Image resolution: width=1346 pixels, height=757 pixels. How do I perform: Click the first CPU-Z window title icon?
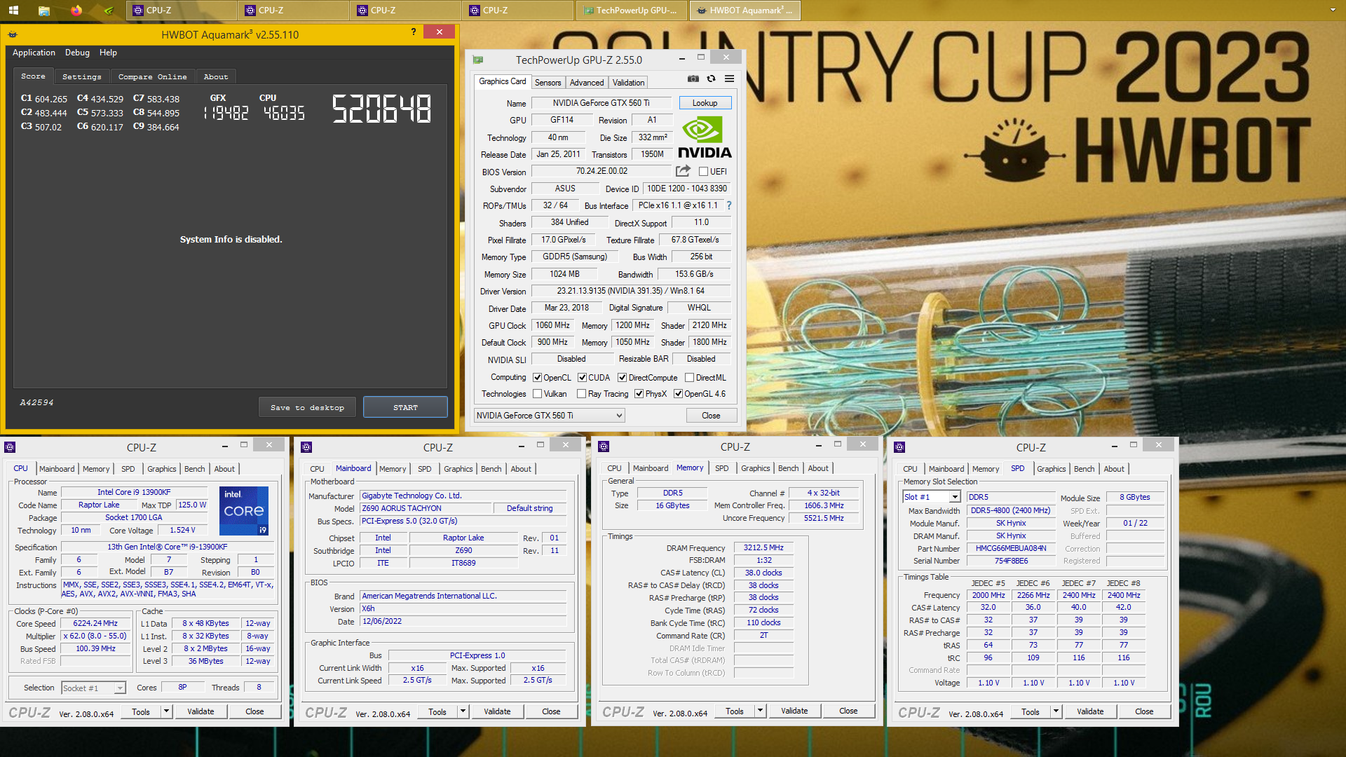click(x=10, y=447)
